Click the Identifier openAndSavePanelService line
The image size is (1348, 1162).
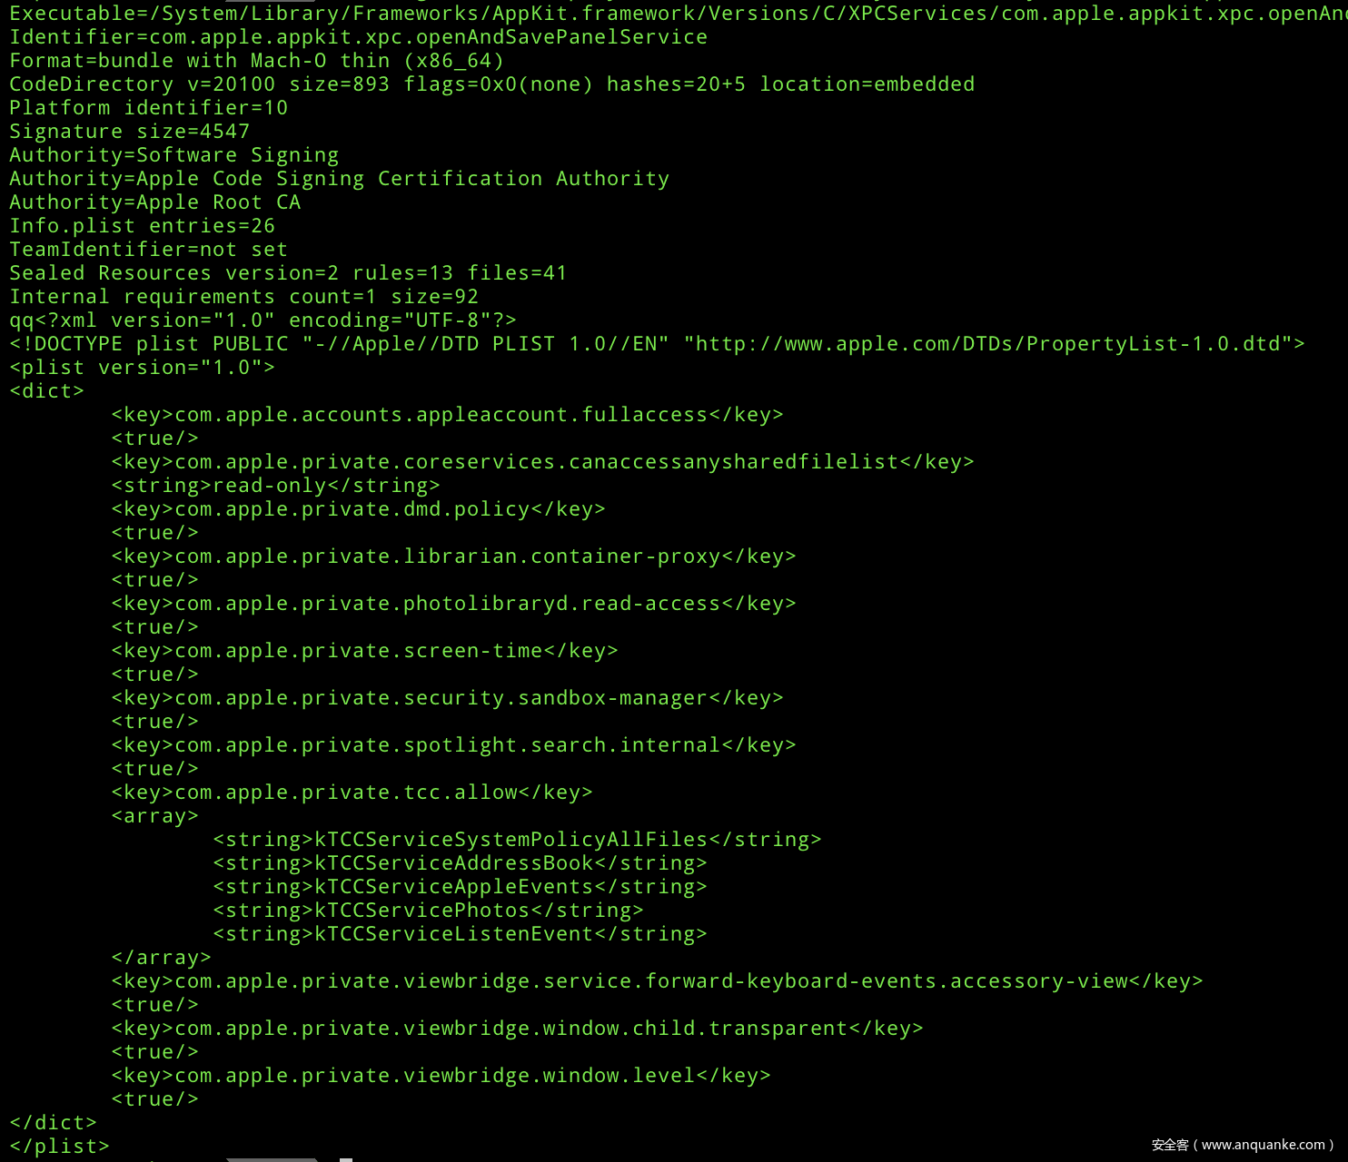(x=358, y=37)
